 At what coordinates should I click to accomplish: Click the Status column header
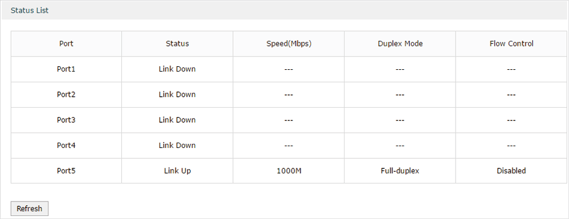click(177, 43)
